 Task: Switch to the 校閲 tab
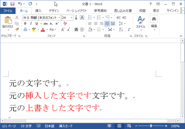[x=142, y=11]
